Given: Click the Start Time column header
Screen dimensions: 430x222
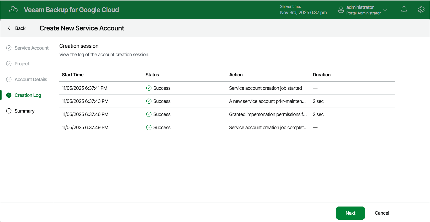Looking at the screenshot, I should (x=73, y=75).
